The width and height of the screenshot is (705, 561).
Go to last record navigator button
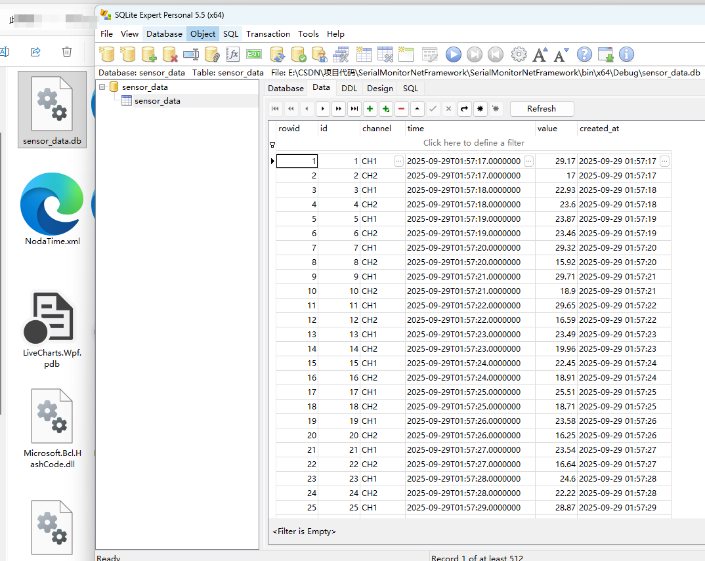click(354, 109)
